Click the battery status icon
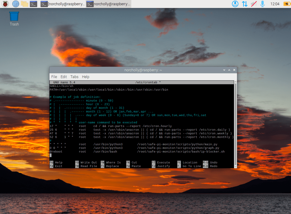 286,4
